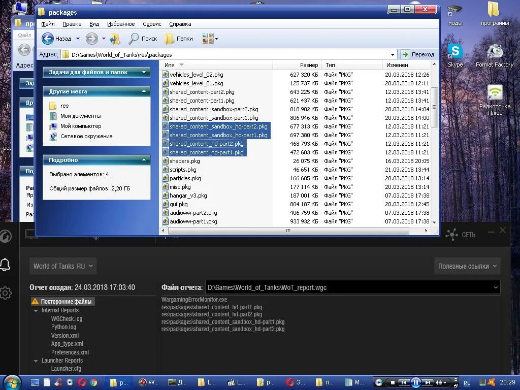Open the Вид menu
This screenshot has width=520, height=390.
click(94, 24)
